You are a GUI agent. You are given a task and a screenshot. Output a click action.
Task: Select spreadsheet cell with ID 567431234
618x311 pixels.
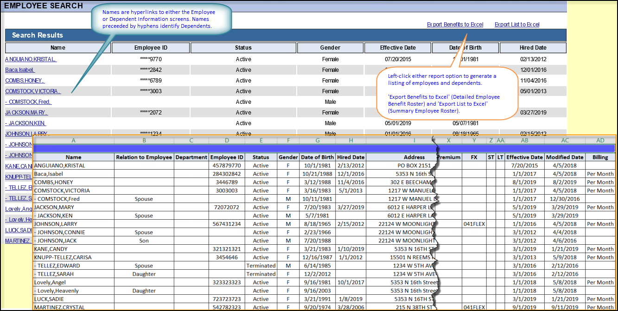[227, 224]
